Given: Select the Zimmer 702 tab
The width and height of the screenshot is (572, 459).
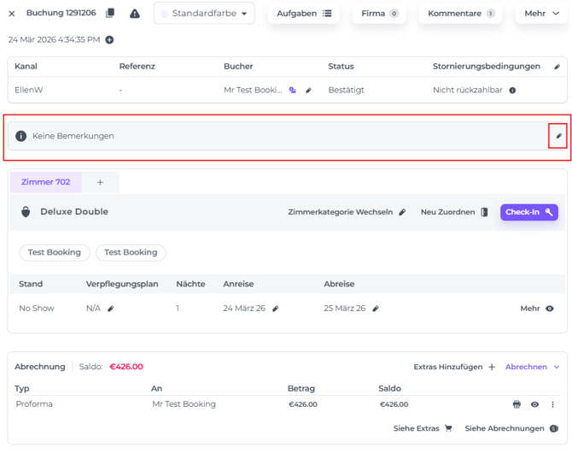Looking at the screenshot, I should pyautogui.click(x=45, y=182).
